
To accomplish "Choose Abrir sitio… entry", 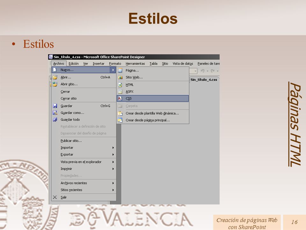I will click(x=84, y=84).
